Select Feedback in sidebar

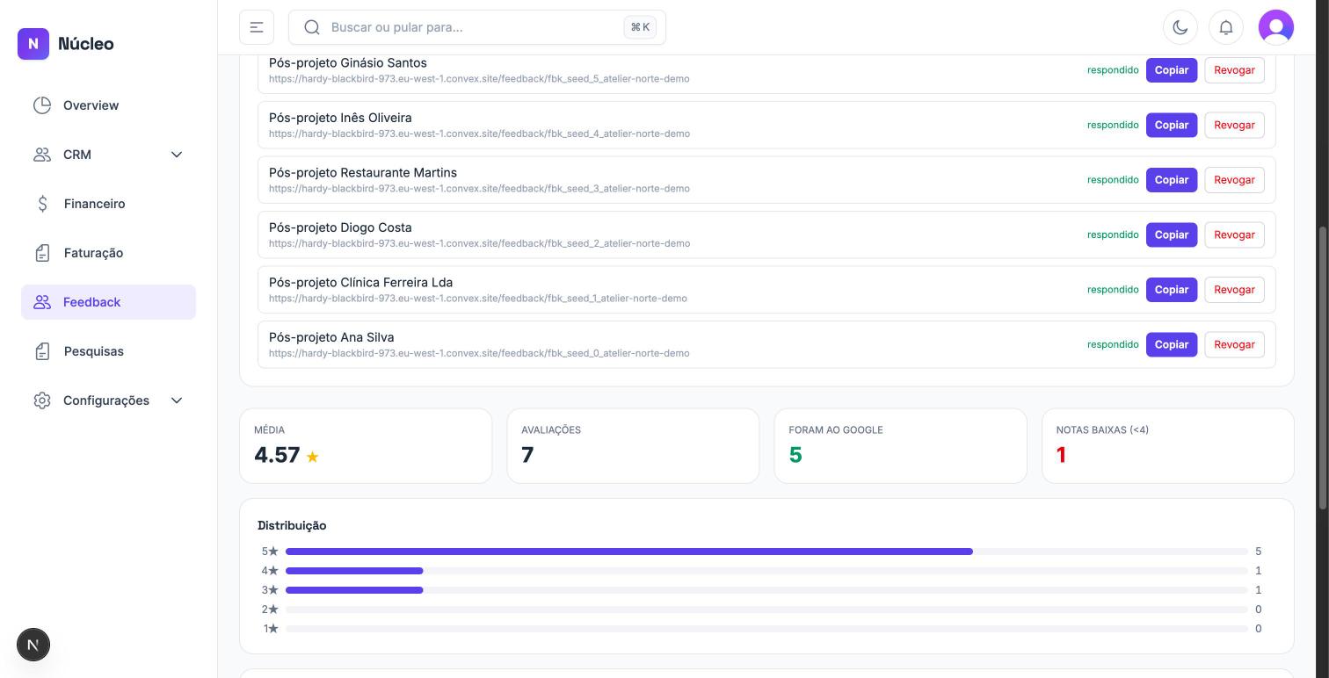pyautogui.click(x=108, y=302)
